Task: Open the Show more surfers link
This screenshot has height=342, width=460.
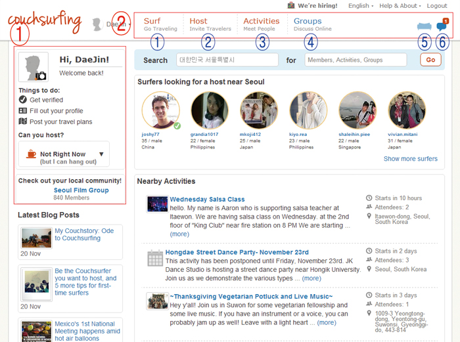Action: pyautogui.click(x=410, y=159)
